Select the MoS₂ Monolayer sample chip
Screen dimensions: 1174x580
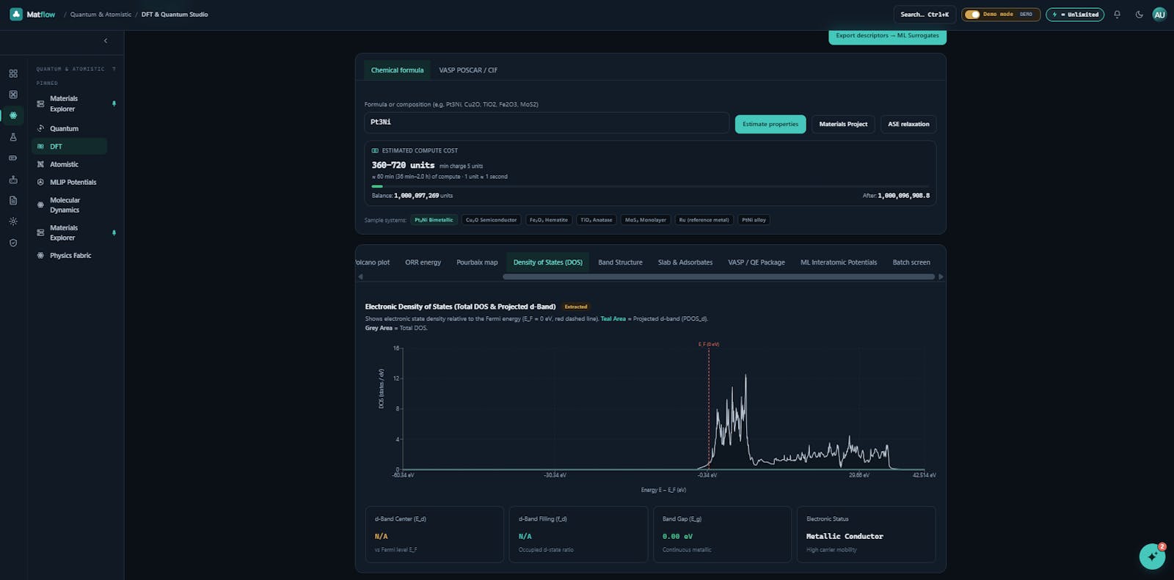[646, 220]
